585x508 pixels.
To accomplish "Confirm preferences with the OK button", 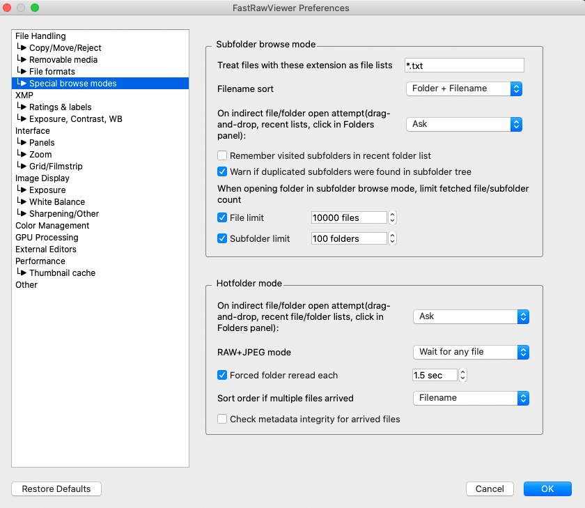I will 547,489.
